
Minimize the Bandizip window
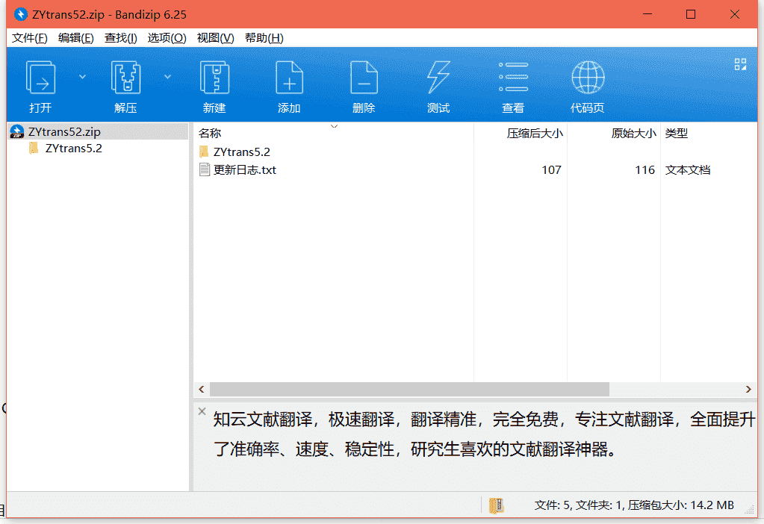(647, 15)
